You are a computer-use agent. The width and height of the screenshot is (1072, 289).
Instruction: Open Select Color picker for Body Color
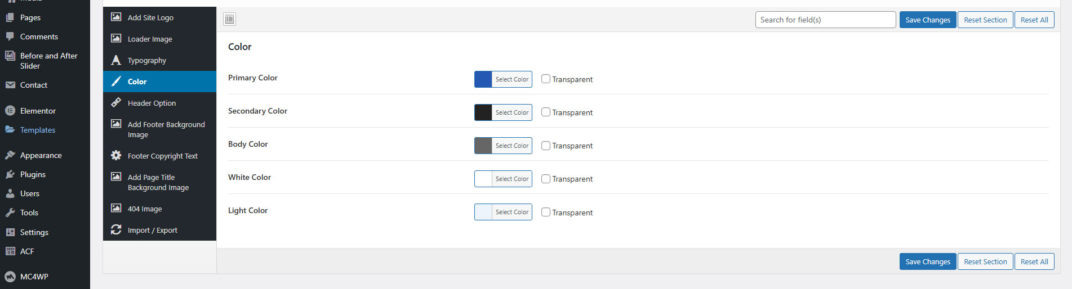[512, 146]
